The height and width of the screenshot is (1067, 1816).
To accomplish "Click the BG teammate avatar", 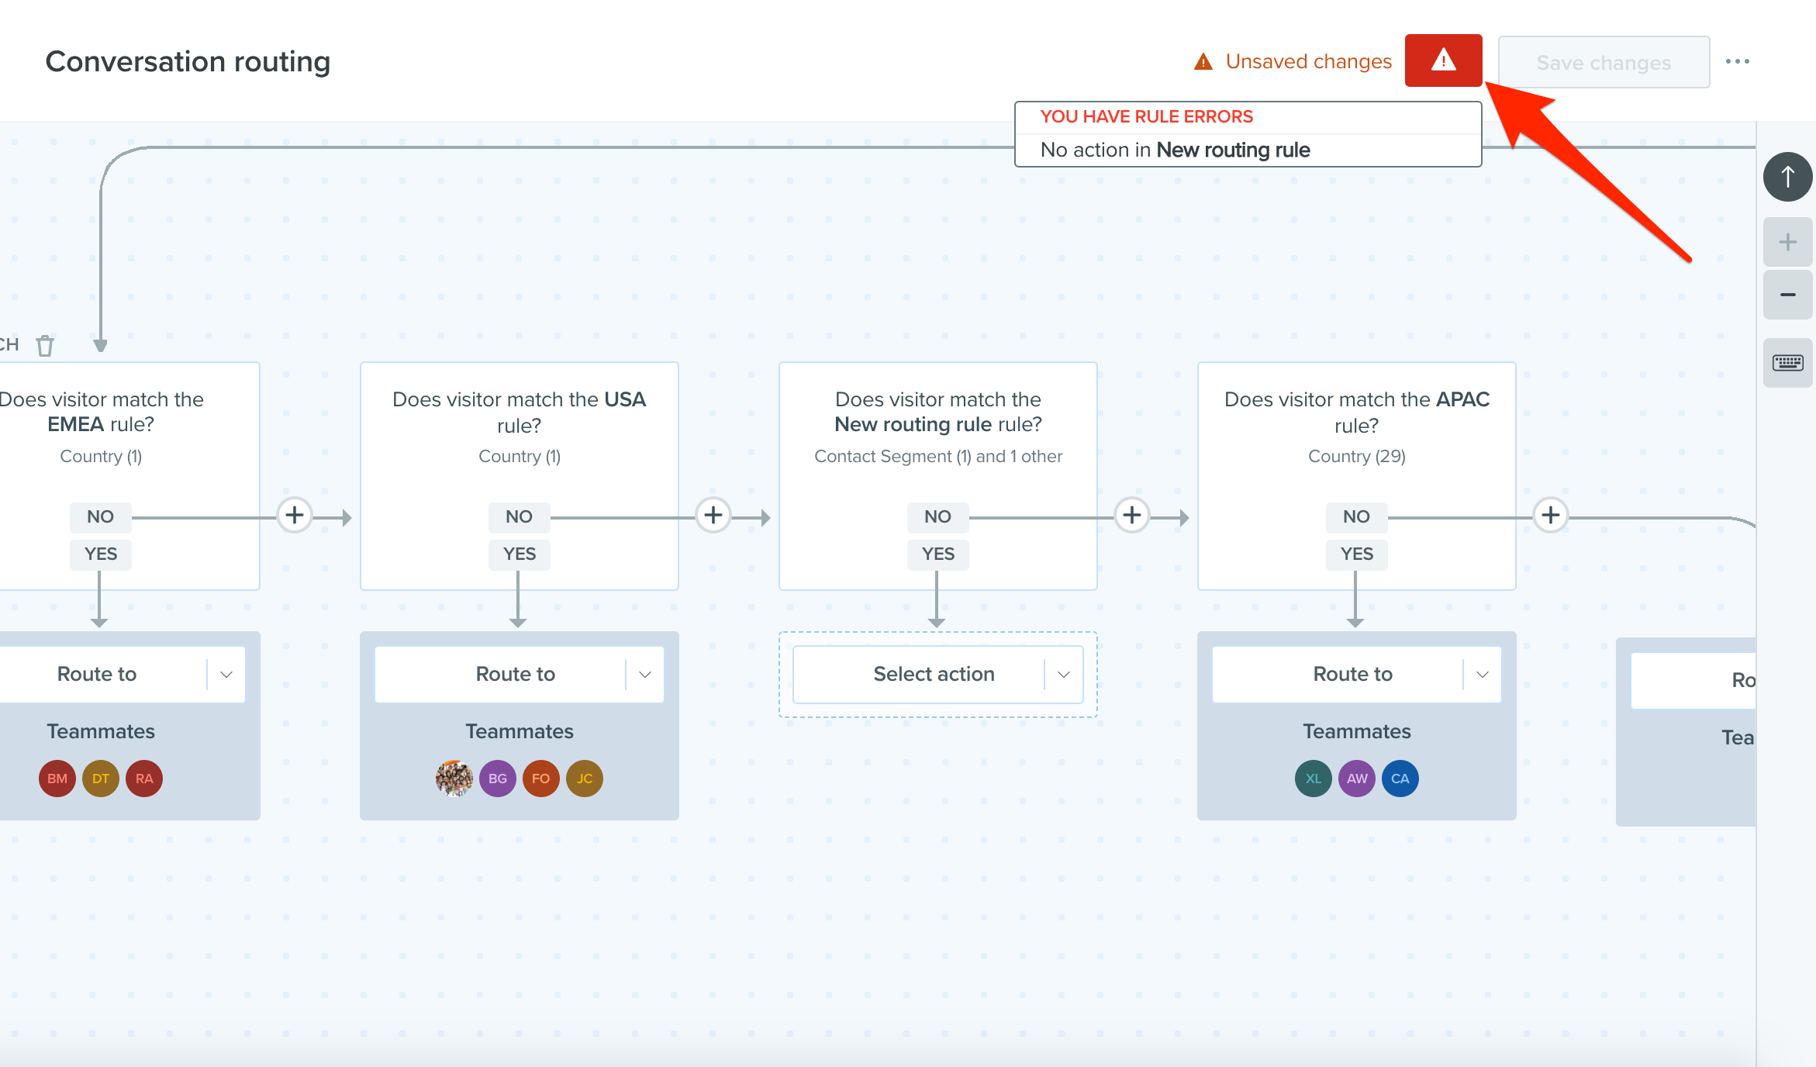I will tap(498, 779).
